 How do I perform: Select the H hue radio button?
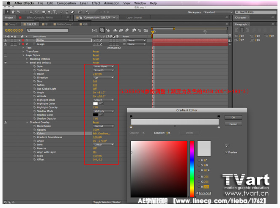click(199, 160)
